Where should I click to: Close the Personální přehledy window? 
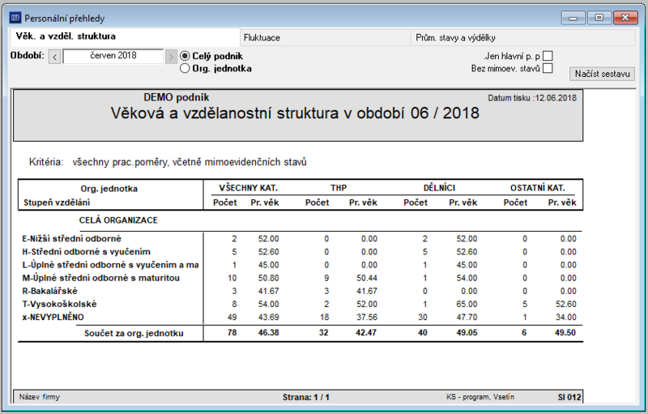(x=625, y=18)
